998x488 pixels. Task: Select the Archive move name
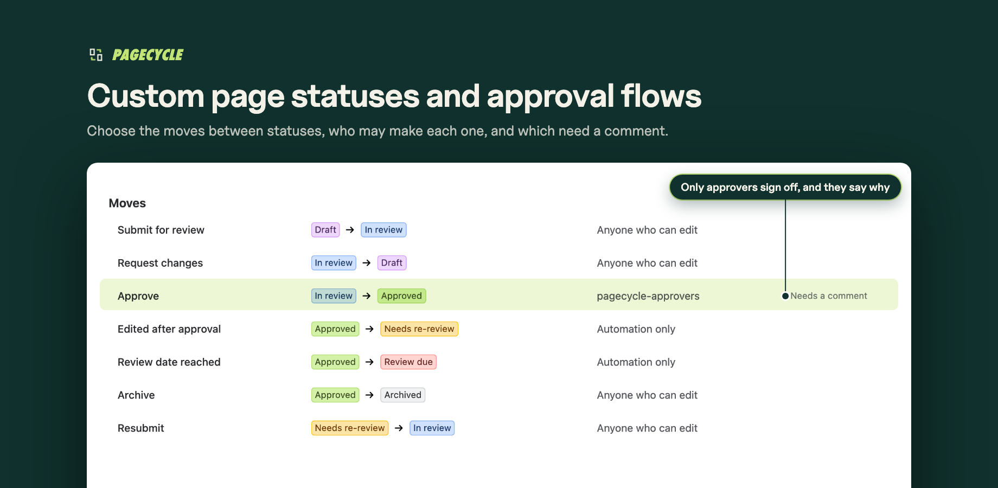(136, 395)
